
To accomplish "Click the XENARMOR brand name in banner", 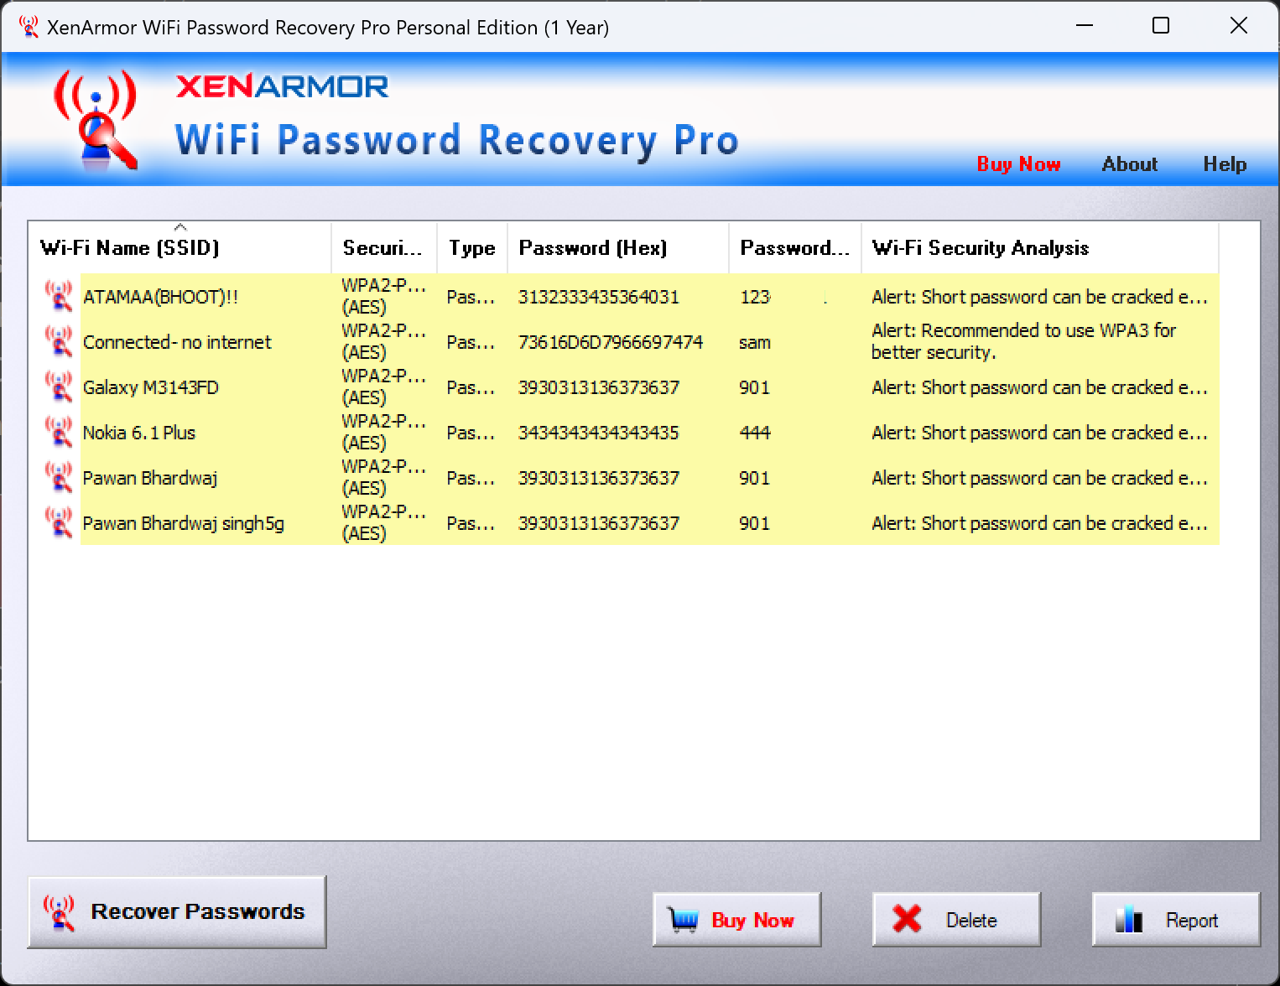I will click(x=282, y=86).
